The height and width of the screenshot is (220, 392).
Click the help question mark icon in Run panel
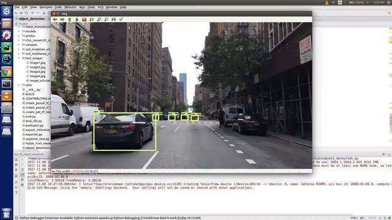[16, 193]
